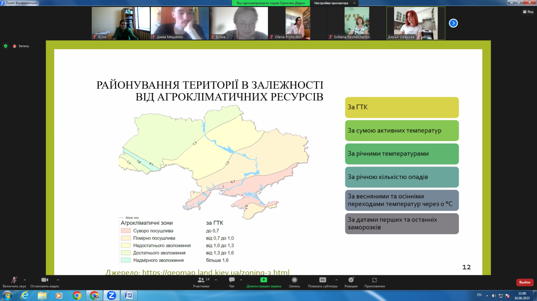Start screen share via Демонстрация экрана

(264, 282)
